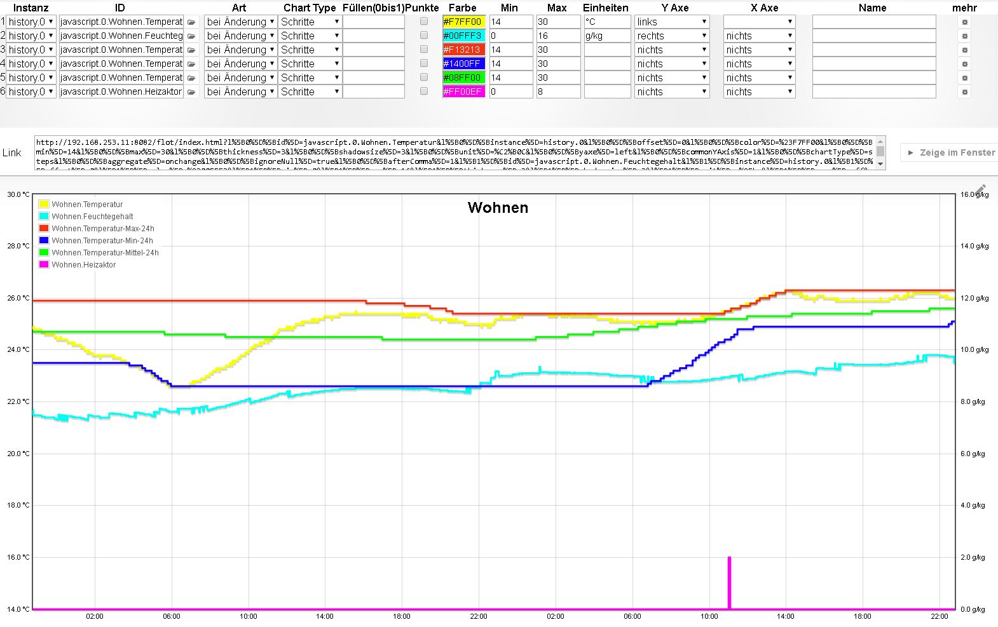Click the 'mehr' column header
This screenshot has height=627, width=998.
964,8
